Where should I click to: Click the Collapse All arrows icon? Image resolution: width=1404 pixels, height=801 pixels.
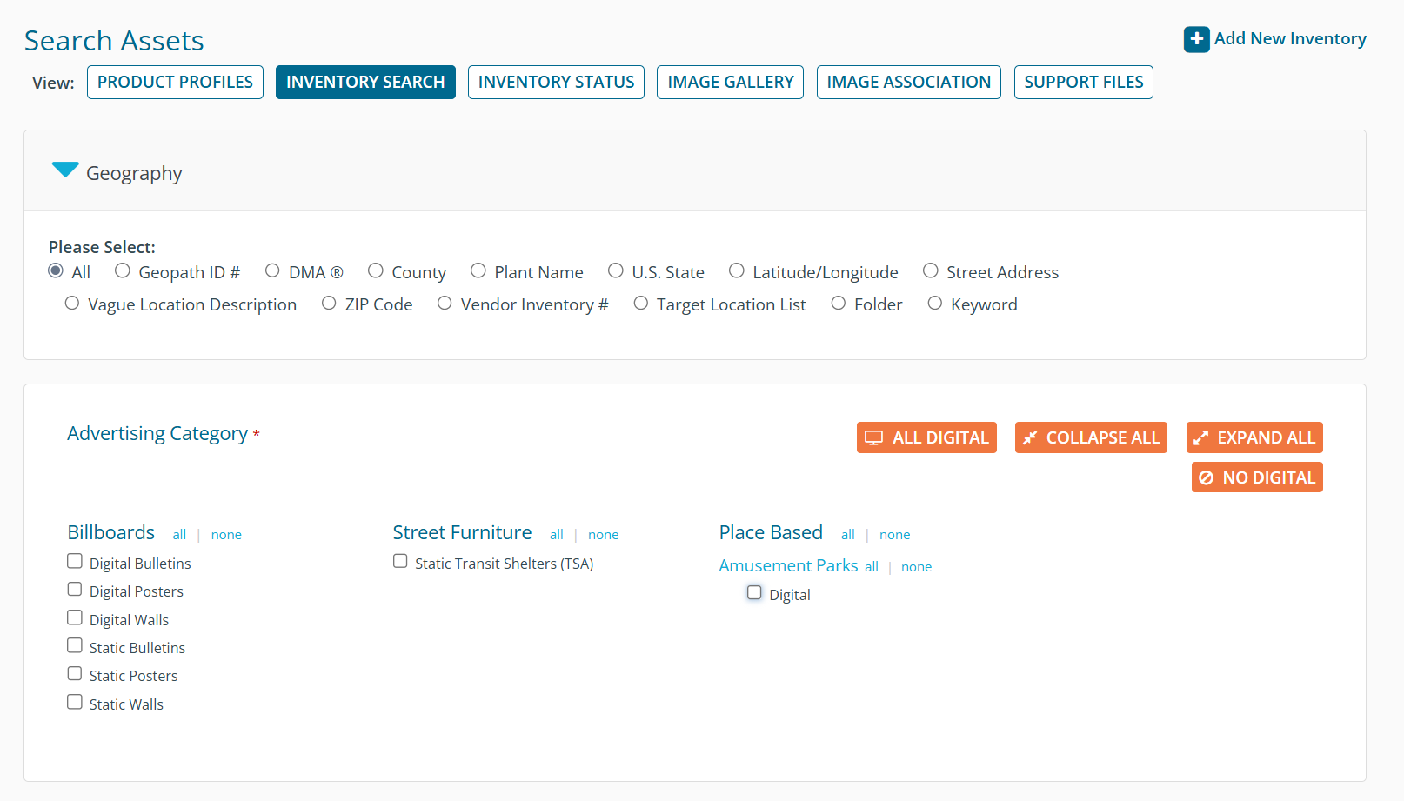[x=1030, y=438]
